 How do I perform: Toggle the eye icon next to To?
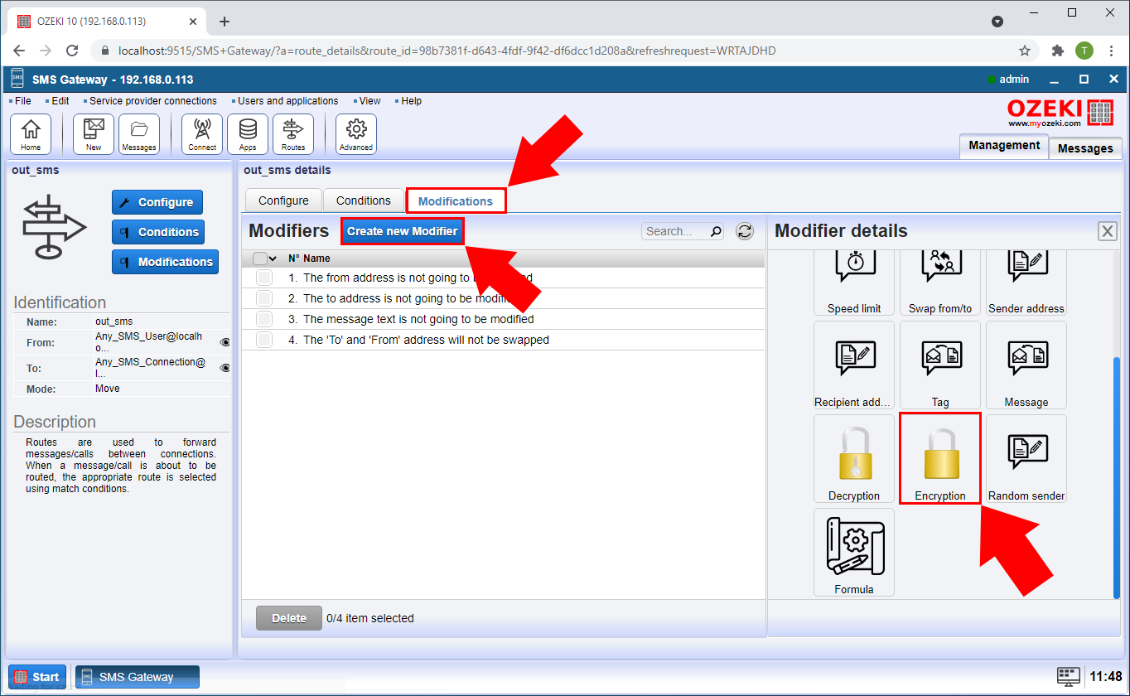point(225,368)
